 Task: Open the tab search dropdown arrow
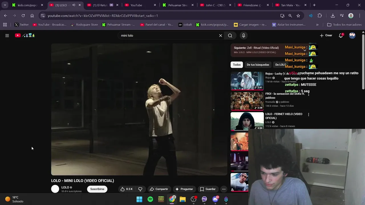coord(5,5)
